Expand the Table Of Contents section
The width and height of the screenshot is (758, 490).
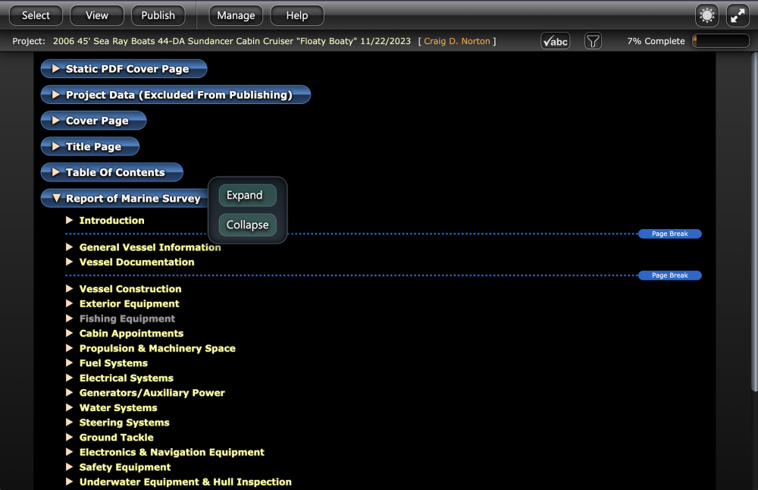coord(55,172)
